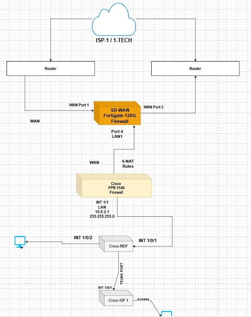Select the ISP cloud shape
The height and width of the screenshot is (317, 251).
[114, 20]
